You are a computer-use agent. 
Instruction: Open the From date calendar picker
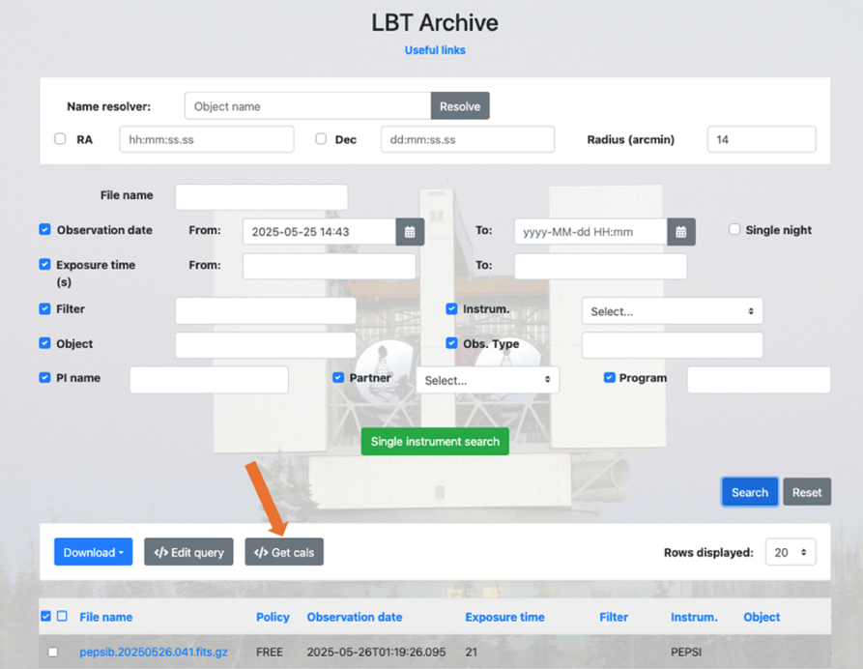(410, 232)
